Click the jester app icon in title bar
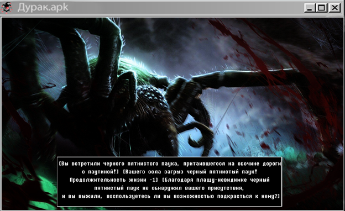This screenshot has width=345, height=211. 7,8
